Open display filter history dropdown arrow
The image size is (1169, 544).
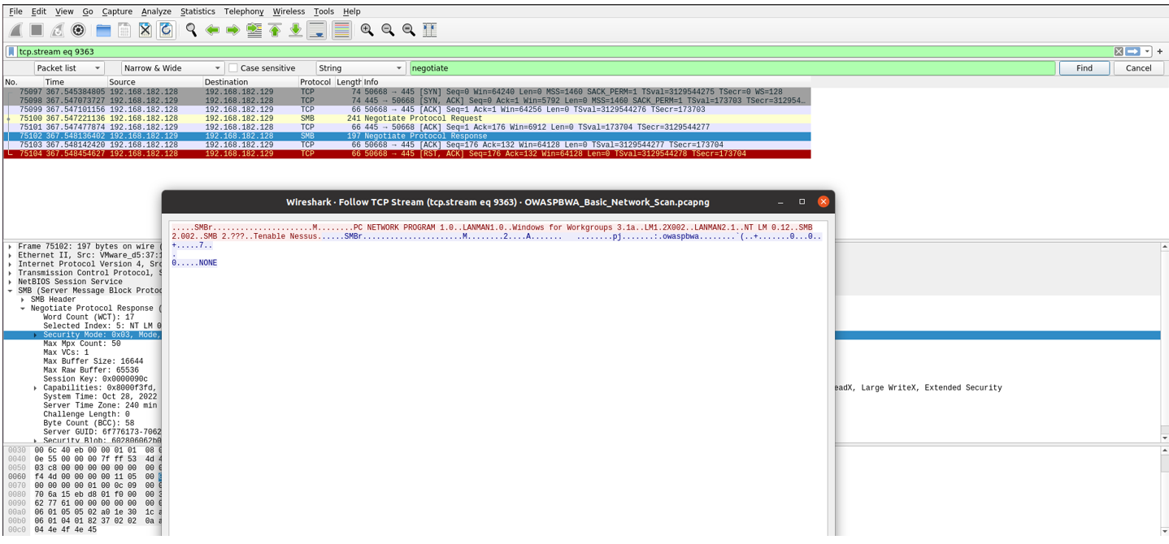pyautogui.click(x=1147, y=51)
